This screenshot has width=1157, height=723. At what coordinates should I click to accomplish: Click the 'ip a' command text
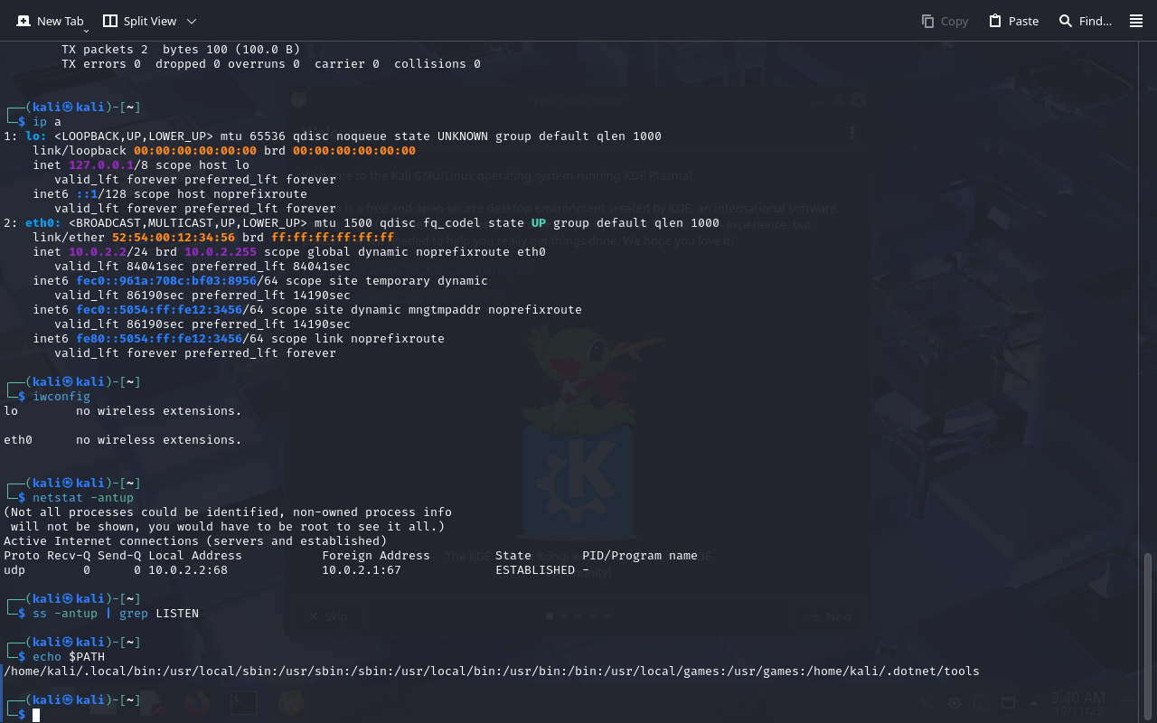tap(47, 122)
